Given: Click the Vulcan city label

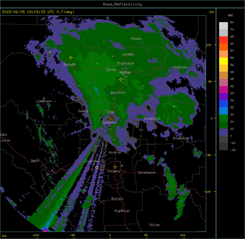Looking at the screenshot, I should tap(154, 225).
